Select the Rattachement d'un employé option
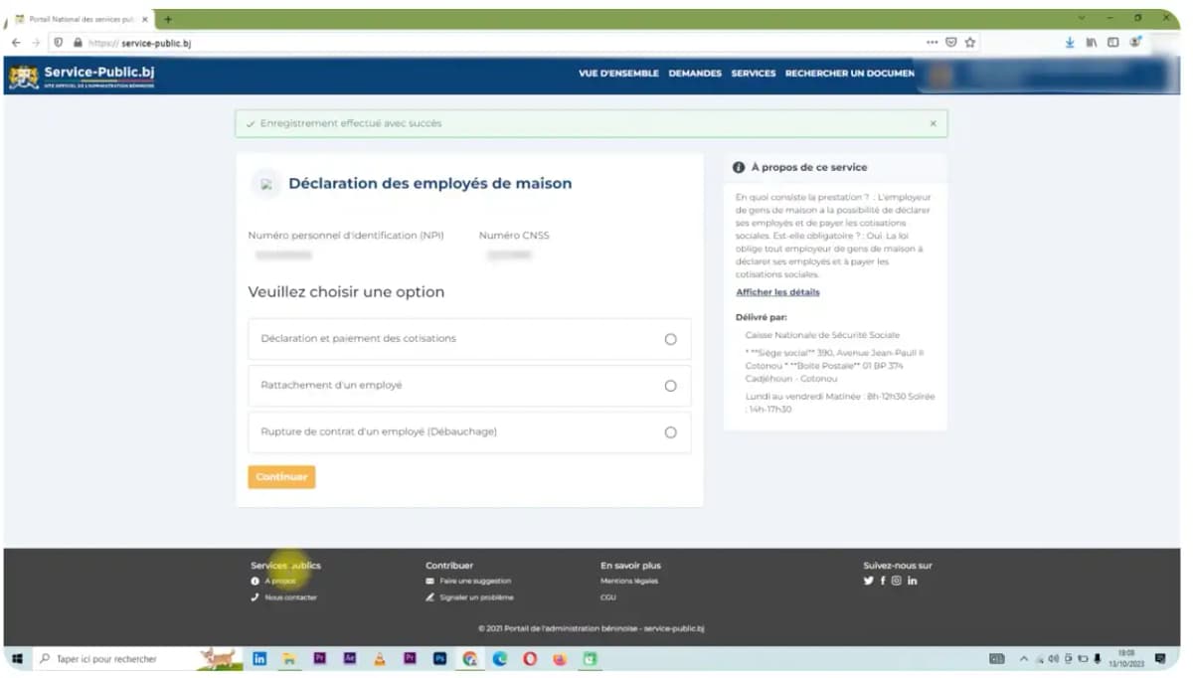Image resolution: width=1193 pixels, height=678 pixels. click(670, 386)
